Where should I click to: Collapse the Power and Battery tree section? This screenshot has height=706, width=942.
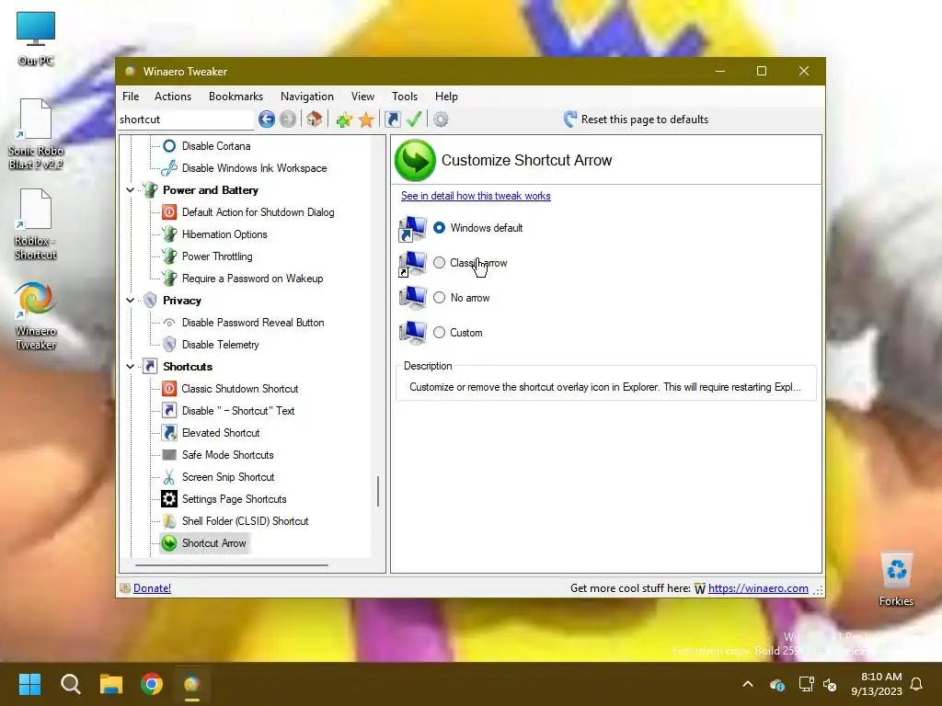131,189
